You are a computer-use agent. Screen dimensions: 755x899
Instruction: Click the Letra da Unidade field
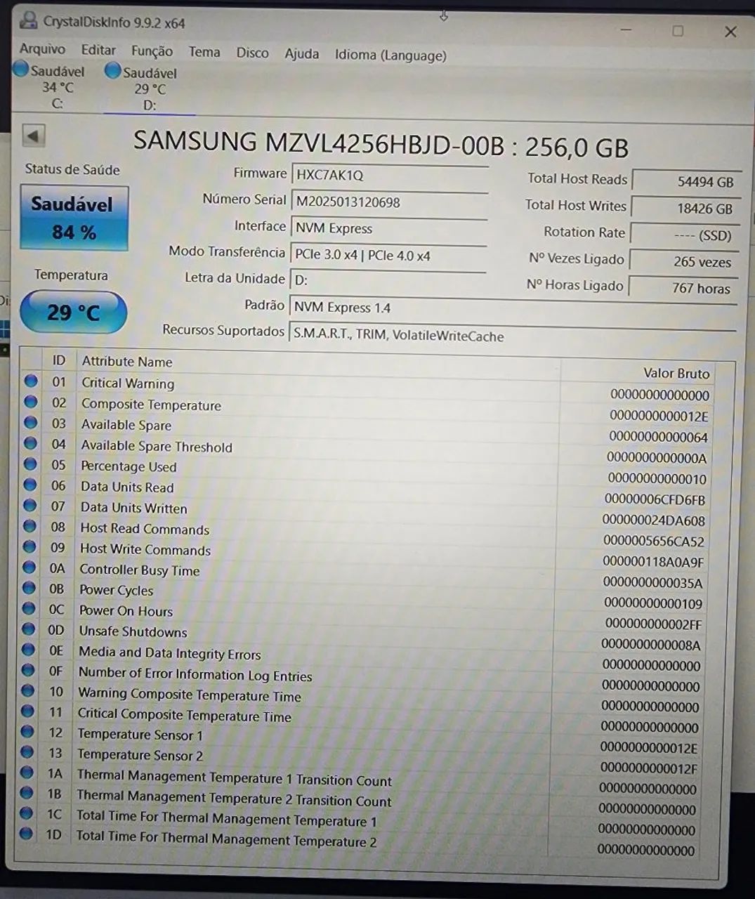pos(388,280)
